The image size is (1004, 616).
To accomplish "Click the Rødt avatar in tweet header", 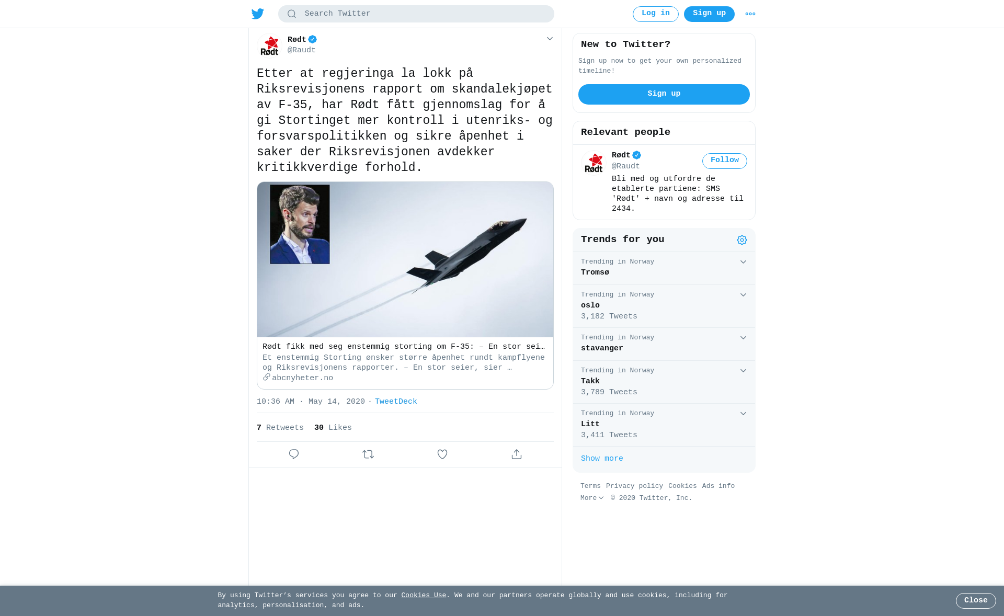I will point(270,45).
